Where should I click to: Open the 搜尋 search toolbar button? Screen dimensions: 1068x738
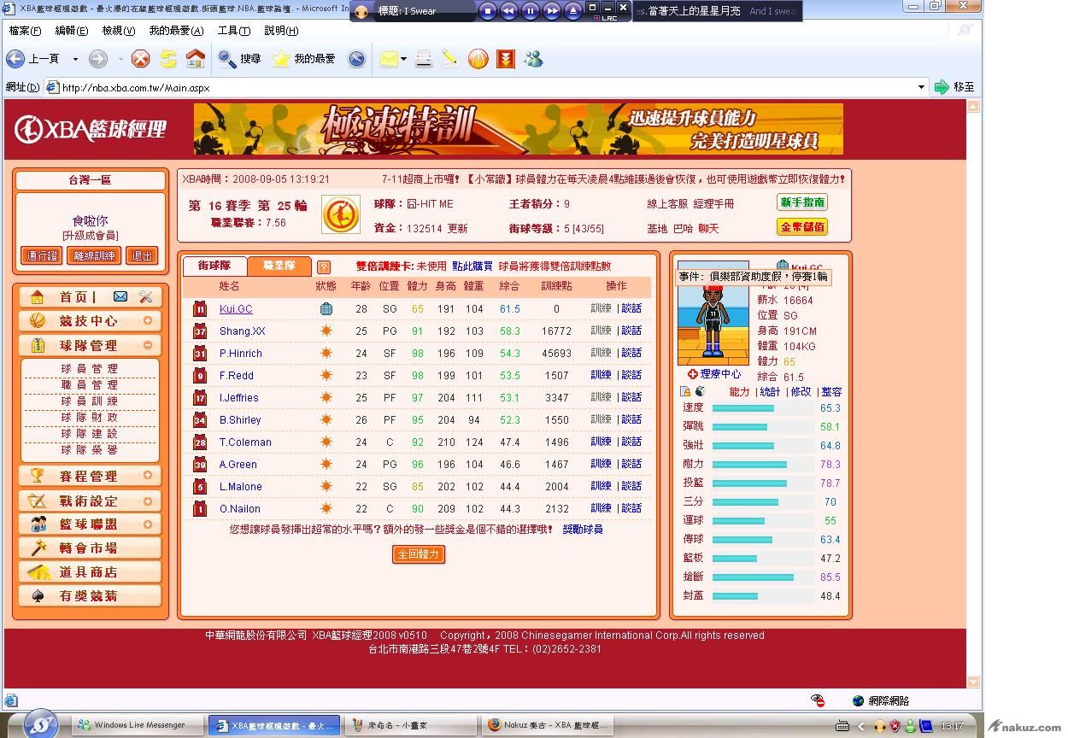pos(239,59)
